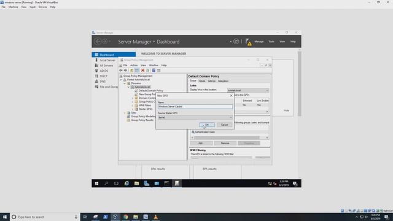Open VLC from host taskbar
The image size is (393, 221).
[155, 217]
